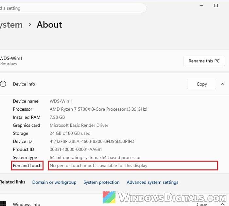The height and width of the screenshot is (206, 229).
Task: Copy the Device info details
Action: click(202, 84)
